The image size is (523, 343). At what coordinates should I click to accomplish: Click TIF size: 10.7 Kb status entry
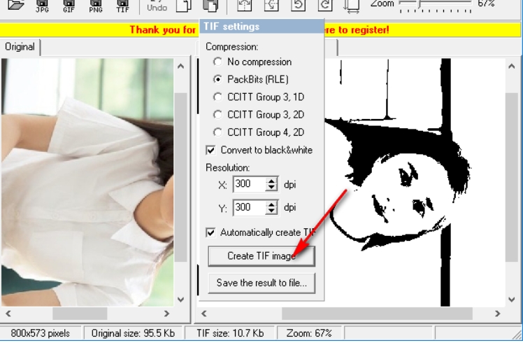coord(230,333)
